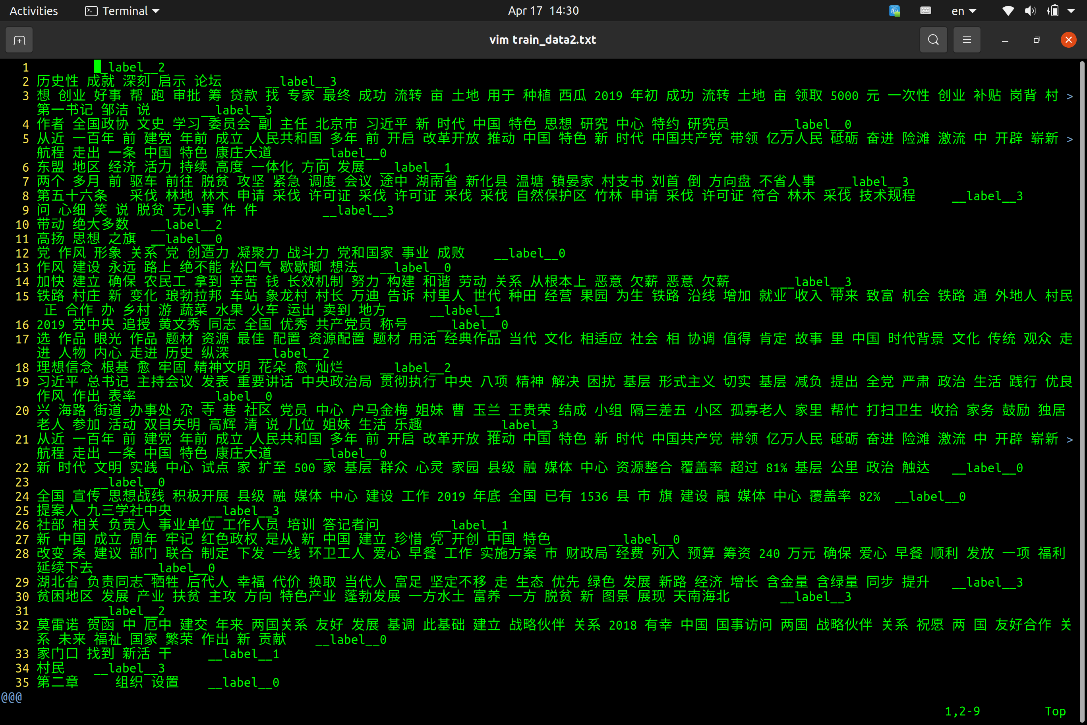Viewport: 1087px width, 725px height.
Task: Click '第五十六条' on line 8
Action: tap(72, 196)
